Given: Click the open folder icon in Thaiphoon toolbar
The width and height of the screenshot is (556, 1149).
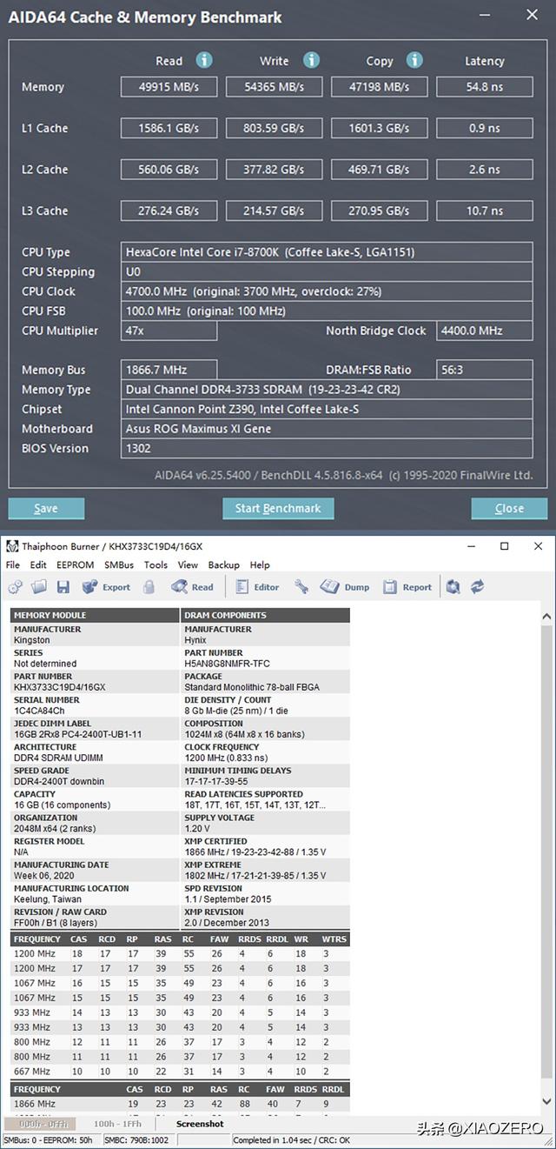Looking at the screenshot, I should click(38, 587).
